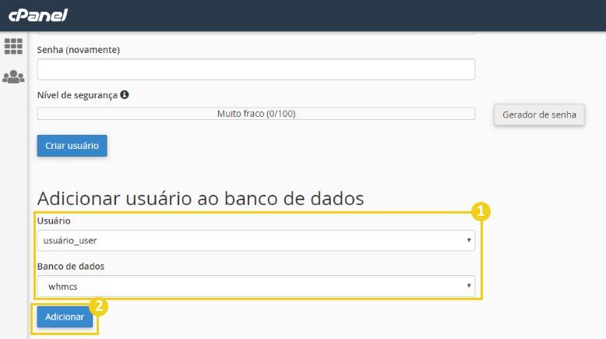Click the Adicionar usuário ao banco de dados heading
Screen dimensions: 606x339
coord(201,199)
